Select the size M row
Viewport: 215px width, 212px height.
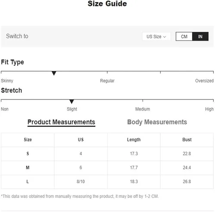tap(107, 168)
